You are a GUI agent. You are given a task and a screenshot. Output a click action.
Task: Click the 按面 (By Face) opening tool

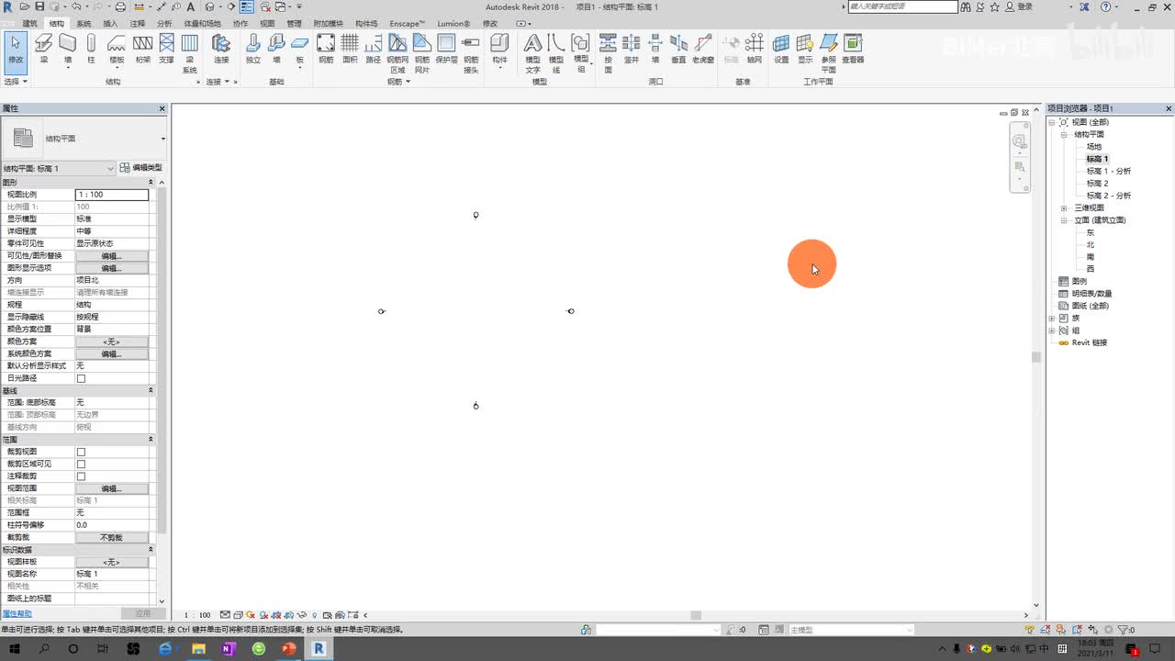click(x=608, y=53)
